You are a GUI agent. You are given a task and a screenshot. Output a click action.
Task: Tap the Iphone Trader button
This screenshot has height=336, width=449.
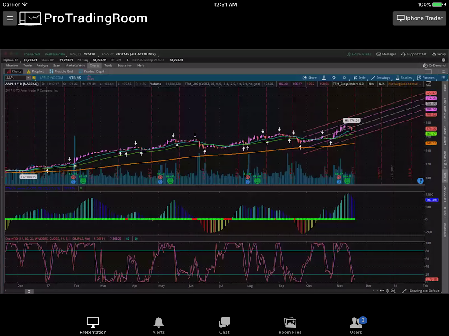coord(420,18)
